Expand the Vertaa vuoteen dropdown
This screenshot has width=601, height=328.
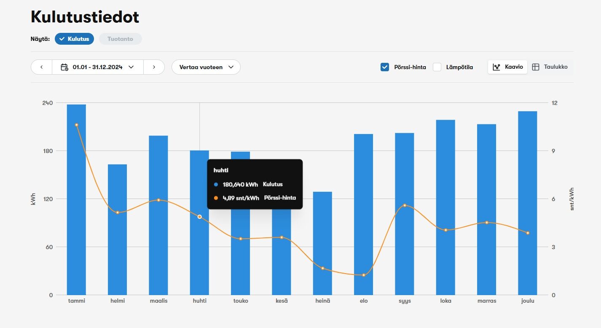(x=206, y=67)
